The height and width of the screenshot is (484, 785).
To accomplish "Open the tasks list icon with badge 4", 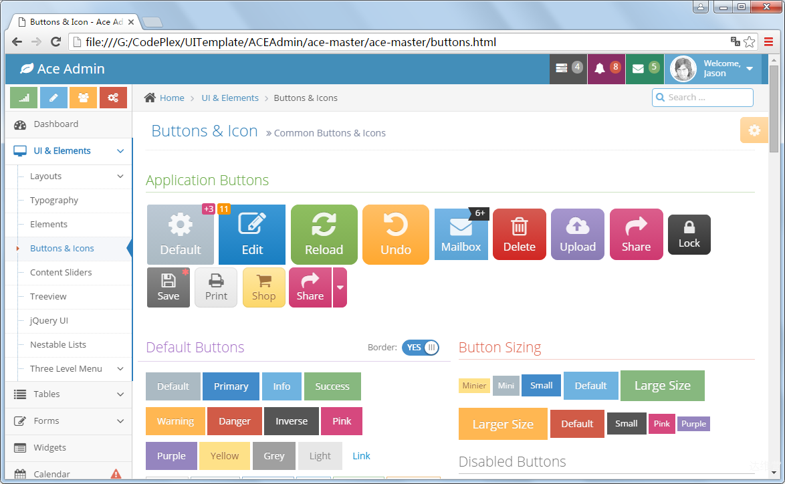I will pos(561,69).
